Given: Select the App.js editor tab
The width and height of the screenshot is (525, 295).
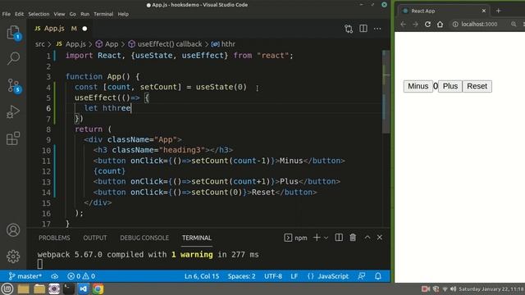Looking at the screenshot, I should pos(60,29).
